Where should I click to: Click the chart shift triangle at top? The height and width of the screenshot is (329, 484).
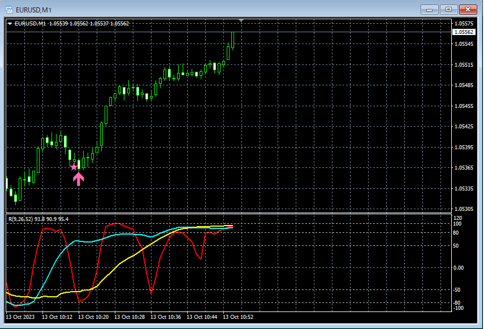(x=241, y=21)
